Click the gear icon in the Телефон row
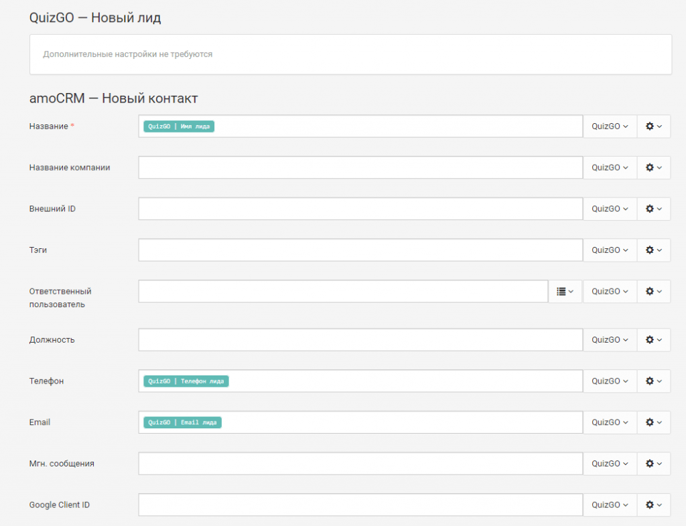 (x=653, y=381)
